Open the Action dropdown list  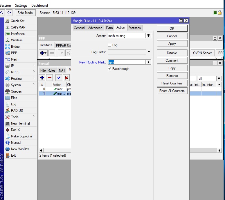pyautogui.click(x=149, y=36)
